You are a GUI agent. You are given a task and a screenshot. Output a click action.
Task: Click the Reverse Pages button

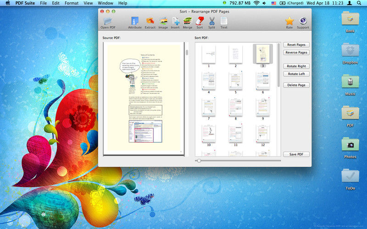[x=296, y=52]
